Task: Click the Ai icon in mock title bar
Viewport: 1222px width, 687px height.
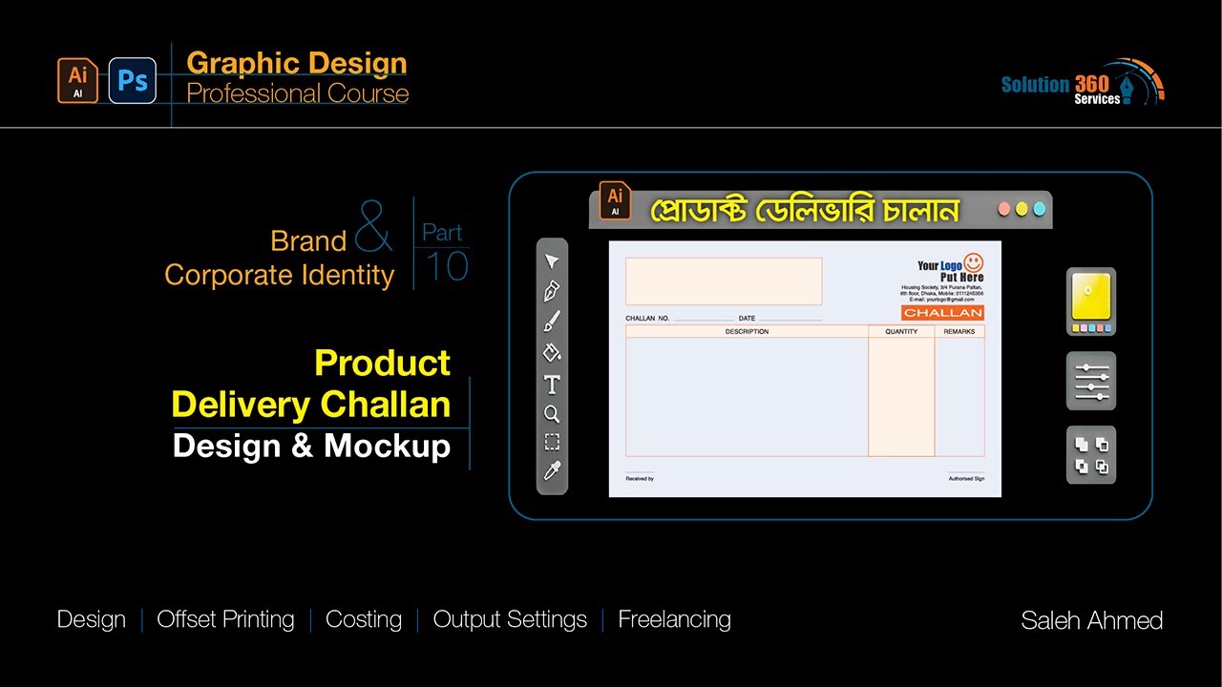Action: pos(615,200)
